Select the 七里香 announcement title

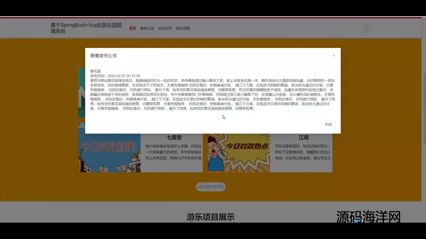click(x=174, y=138)
